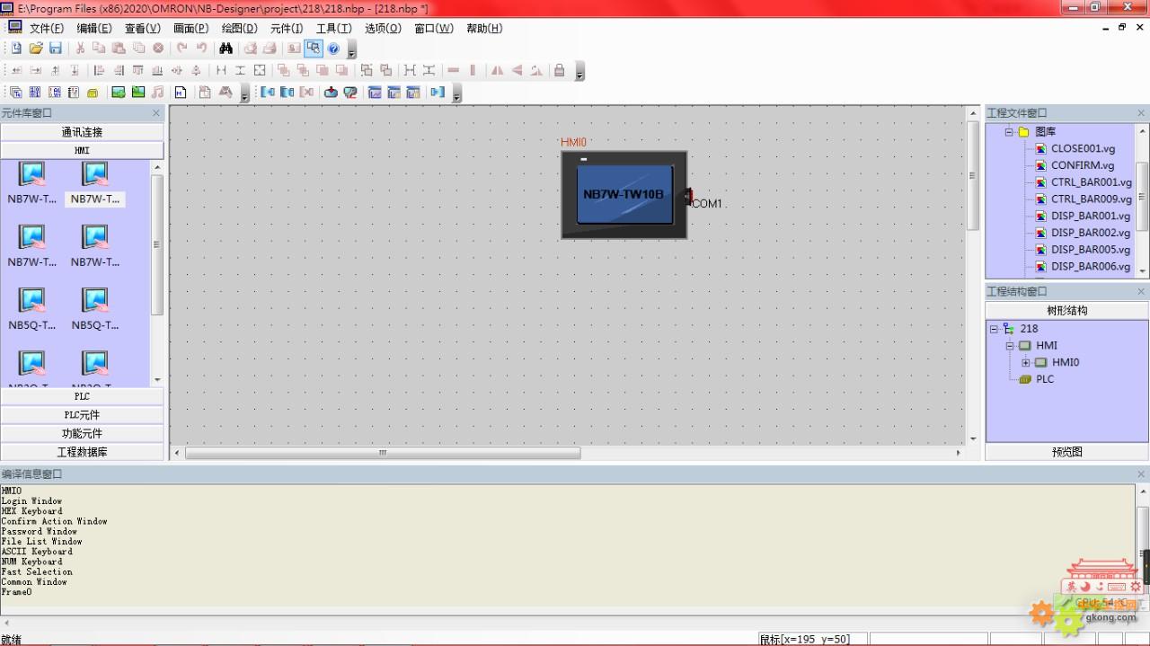Image resolution: width=1150 pixels, height=646 pixels.
Task: Collapse the 218 project root node
Action: point(994,329)
